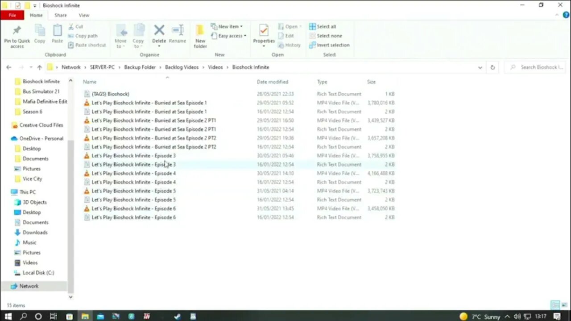Click Invert selection

329,45
